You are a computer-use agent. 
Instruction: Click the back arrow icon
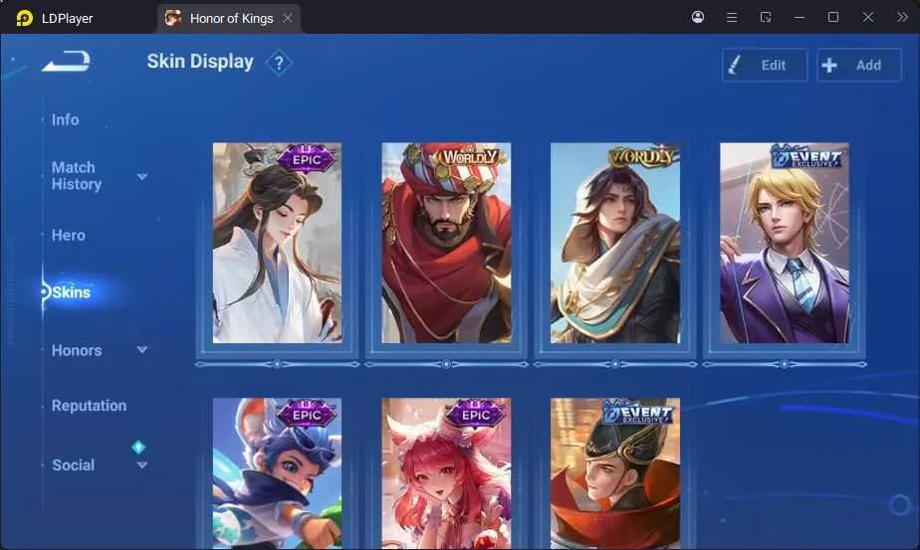tap(66, 61)
